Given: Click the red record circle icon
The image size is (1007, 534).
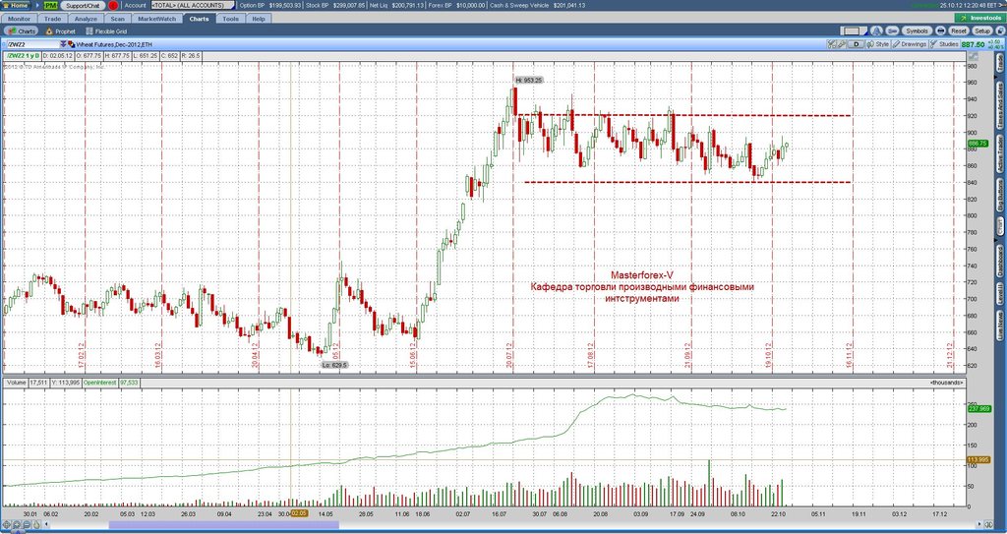Looking at the screenshot, I should (x=114, y=5).
